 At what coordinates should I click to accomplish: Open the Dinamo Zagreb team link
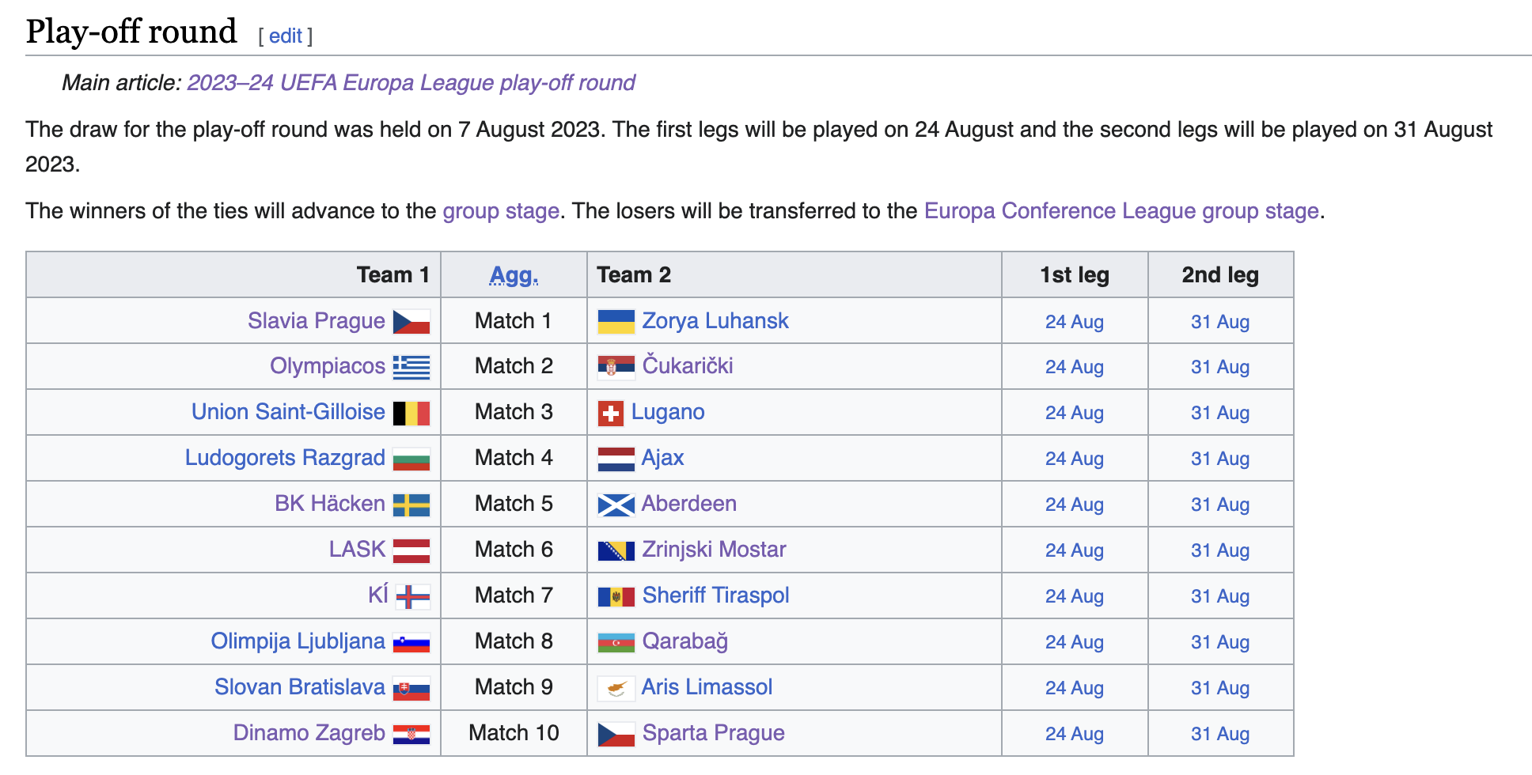(x=309, y=733)
